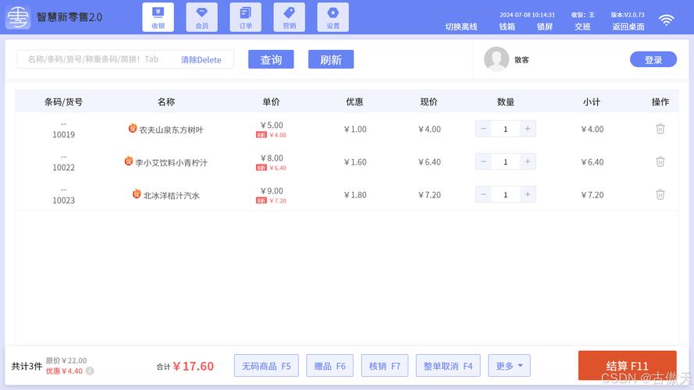Click discount ¥1.80 cell

pos(355,194)
